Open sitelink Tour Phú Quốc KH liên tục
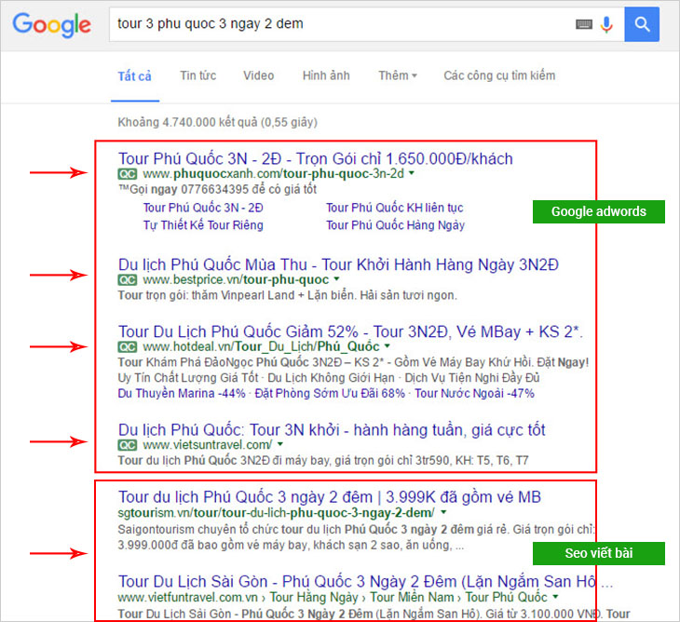The image size is (680, 622). [395, 208]
